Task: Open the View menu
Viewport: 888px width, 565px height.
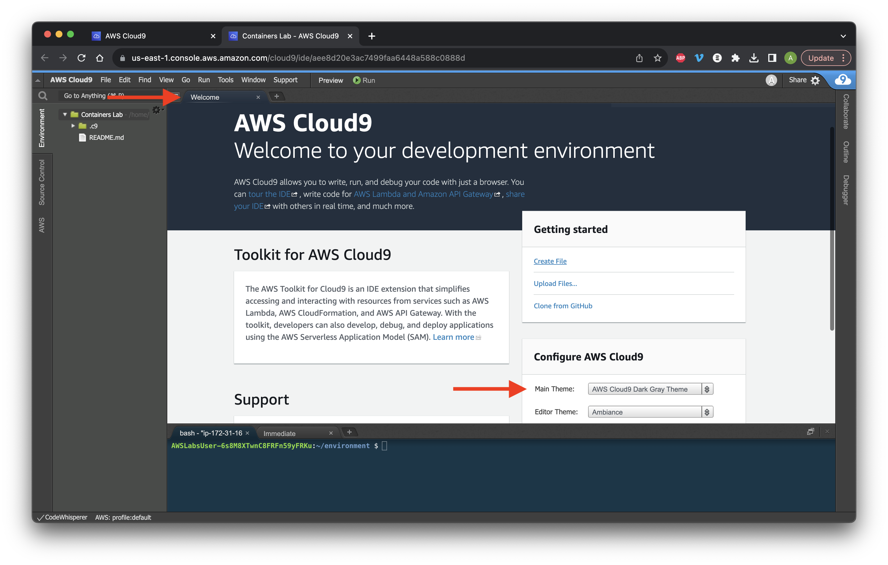Action: click(166, 80)
